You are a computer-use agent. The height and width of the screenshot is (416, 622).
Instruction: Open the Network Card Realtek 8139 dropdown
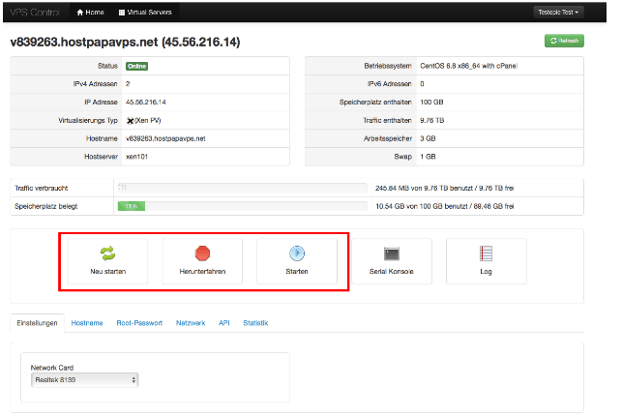pyautogui.click(x=84, y=380)
